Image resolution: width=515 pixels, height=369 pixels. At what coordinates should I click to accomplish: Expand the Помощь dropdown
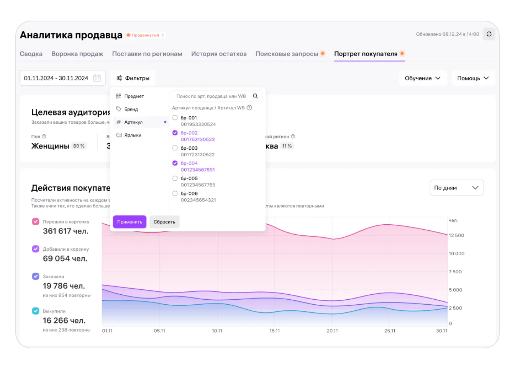click(x=472, y=78)
